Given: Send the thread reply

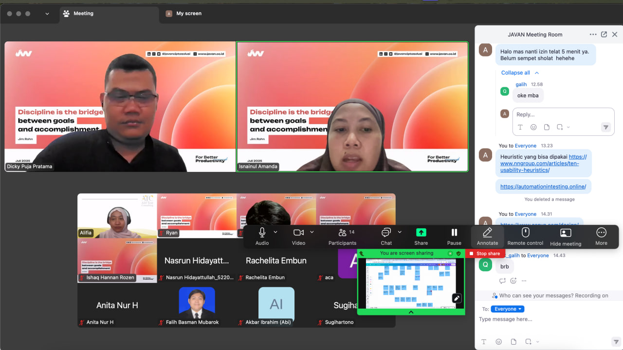Looking at the screenshot, I should pyautogui.click(x=606, y=127).
